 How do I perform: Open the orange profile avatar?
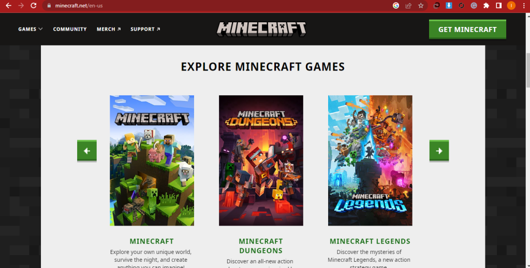click(x=511, y=5)
